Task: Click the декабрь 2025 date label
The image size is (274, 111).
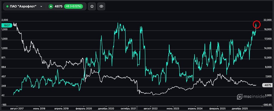Action: point(240,109)
